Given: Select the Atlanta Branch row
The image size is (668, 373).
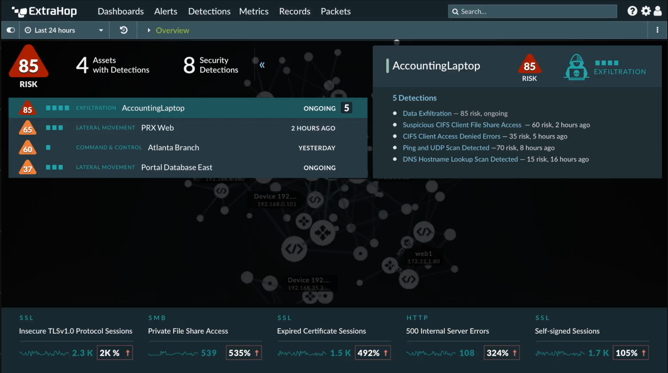Looking at the screenshot, I should pos(188,148).
